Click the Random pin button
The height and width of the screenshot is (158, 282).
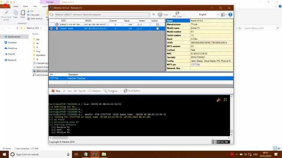[94, 91]
